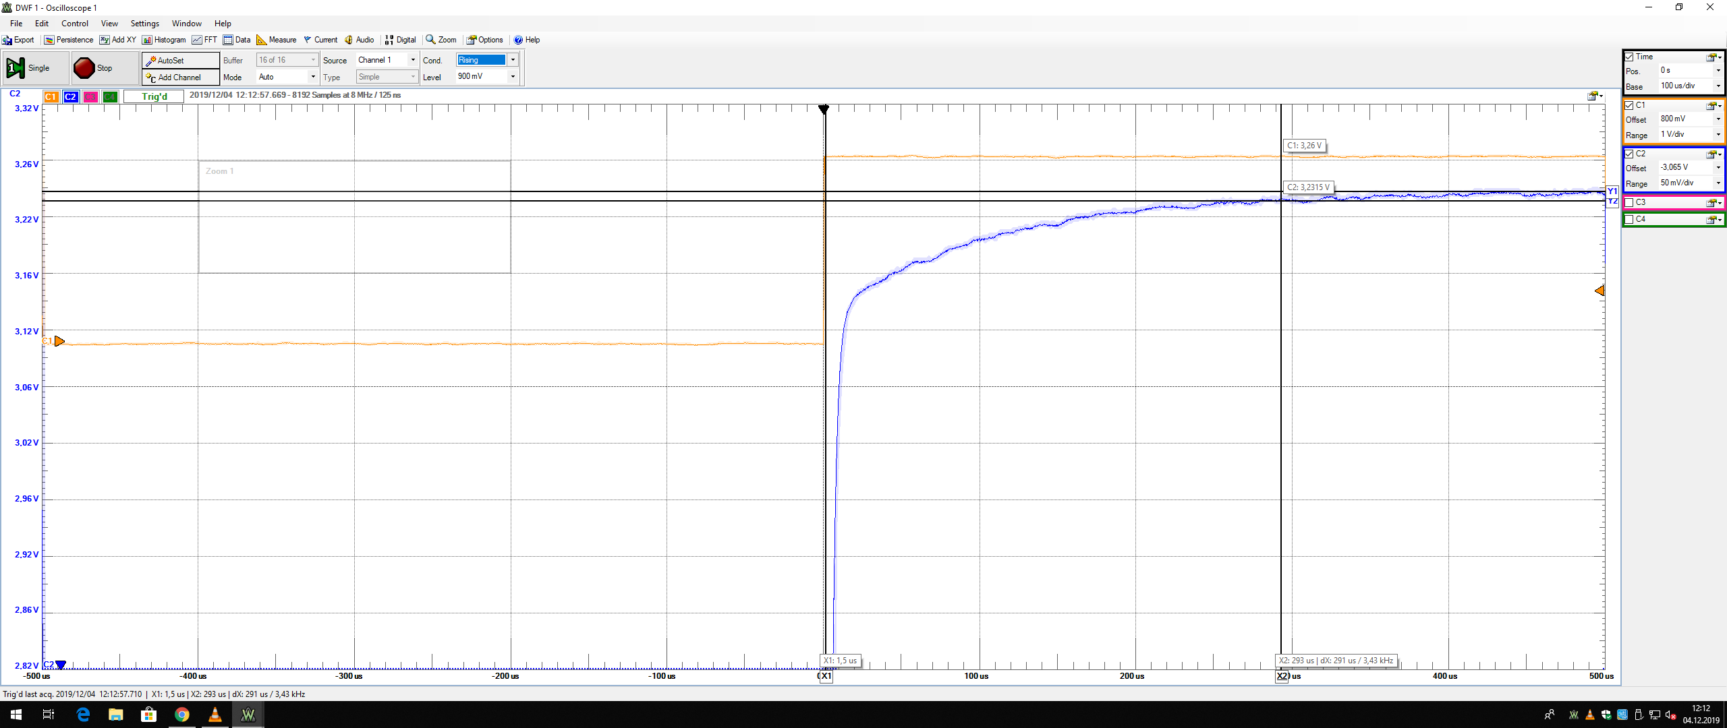Screen dimensions: 1727x728
Task: Open the time Base 100 us/div dropdown
Action: click(x=1718, y=86)
